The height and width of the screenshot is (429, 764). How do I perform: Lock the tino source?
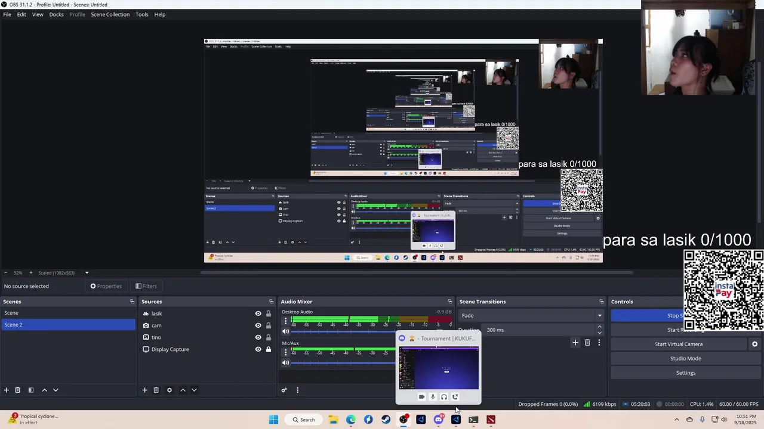(x=268, y=337)
